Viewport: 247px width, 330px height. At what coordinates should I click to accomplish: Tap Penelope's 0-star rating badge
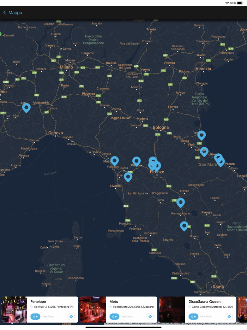click(x=35, y=316)
